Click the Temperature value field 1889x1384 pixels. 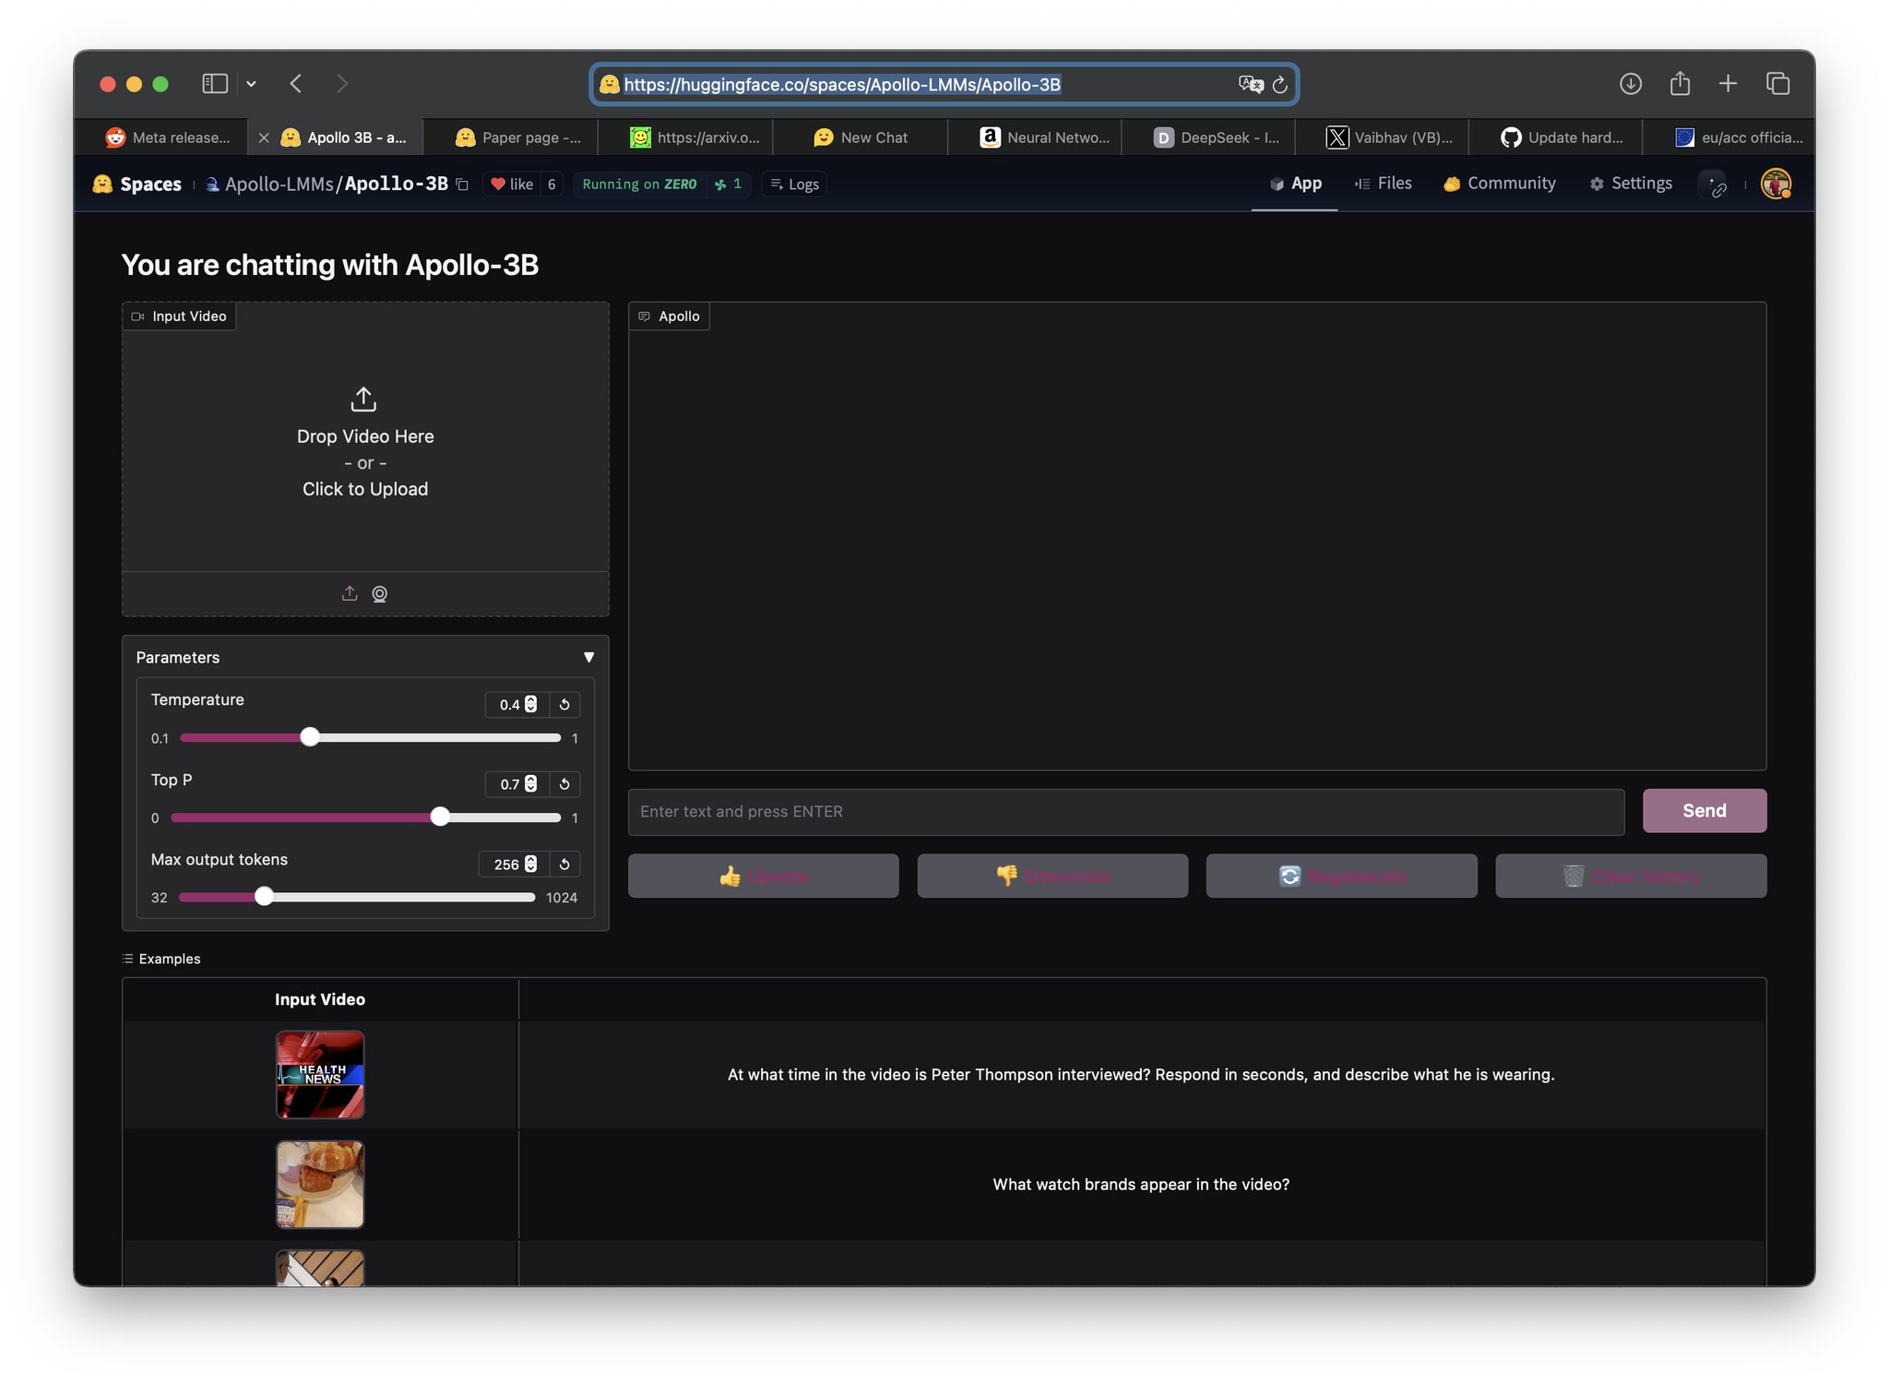(x=517, y=704)
